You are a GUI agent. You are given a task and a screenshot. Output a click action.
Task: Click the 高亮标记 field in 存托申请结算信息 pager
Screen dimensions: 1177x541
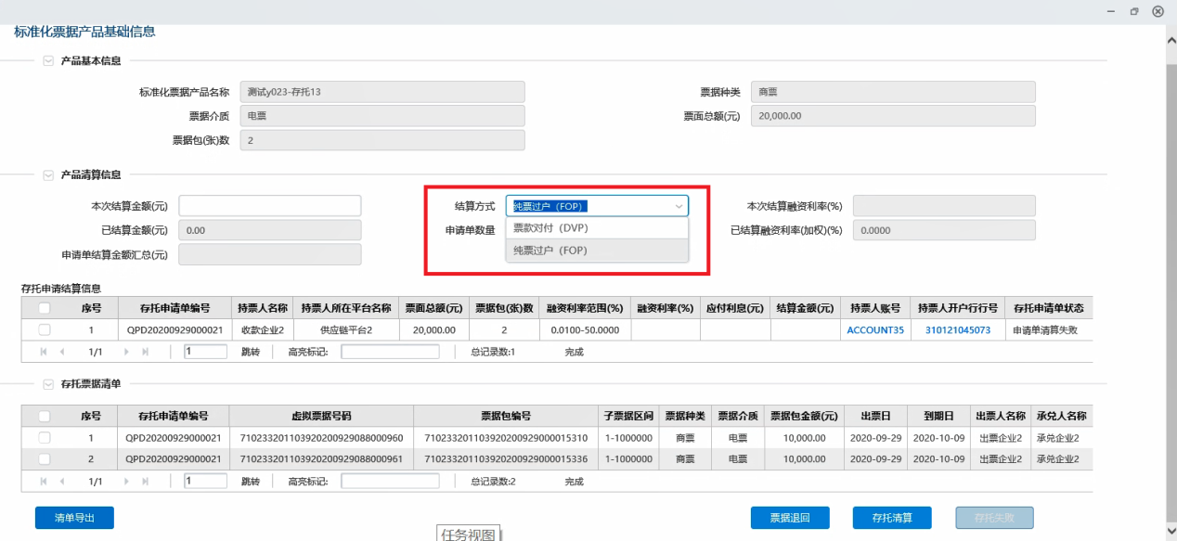pos(390,352)
